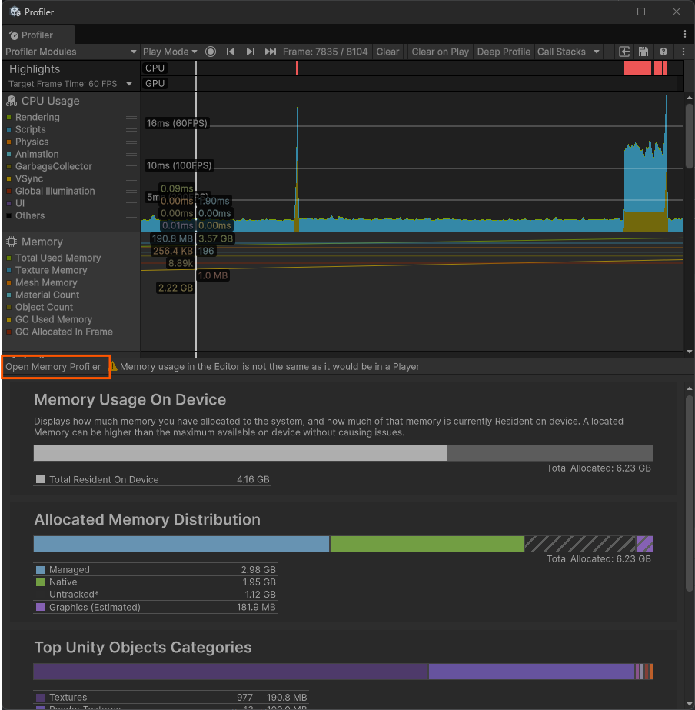This screenshot has height=710, width=695.
Task: Jump to the first frame in the Profiler
Action: (x=231, y=52)
